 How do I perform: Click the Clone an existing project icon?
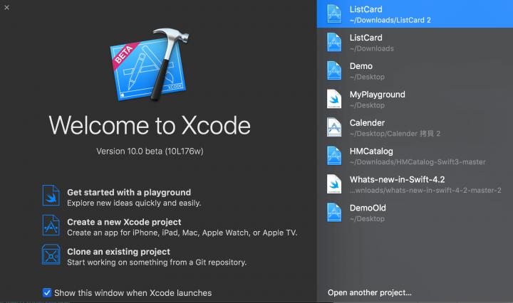pyautogui.click(x=51, y=256)
